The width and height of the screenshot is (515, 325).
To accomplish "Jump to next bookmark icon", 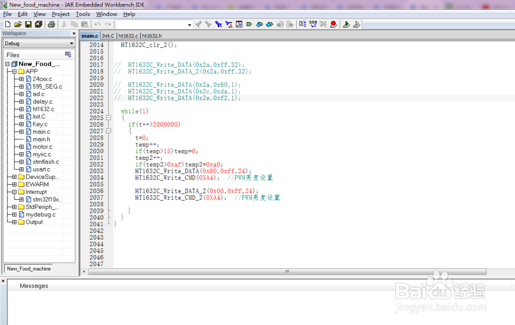I will click(x=270, y=24).
